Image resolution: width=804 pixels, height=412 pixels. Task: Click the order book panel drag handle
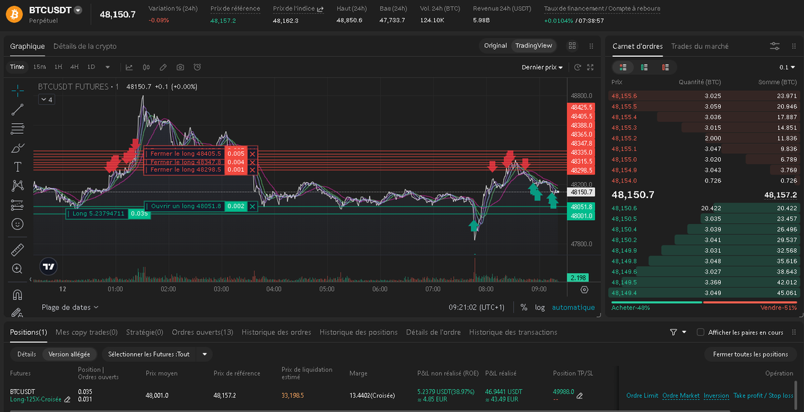[793, 46]
